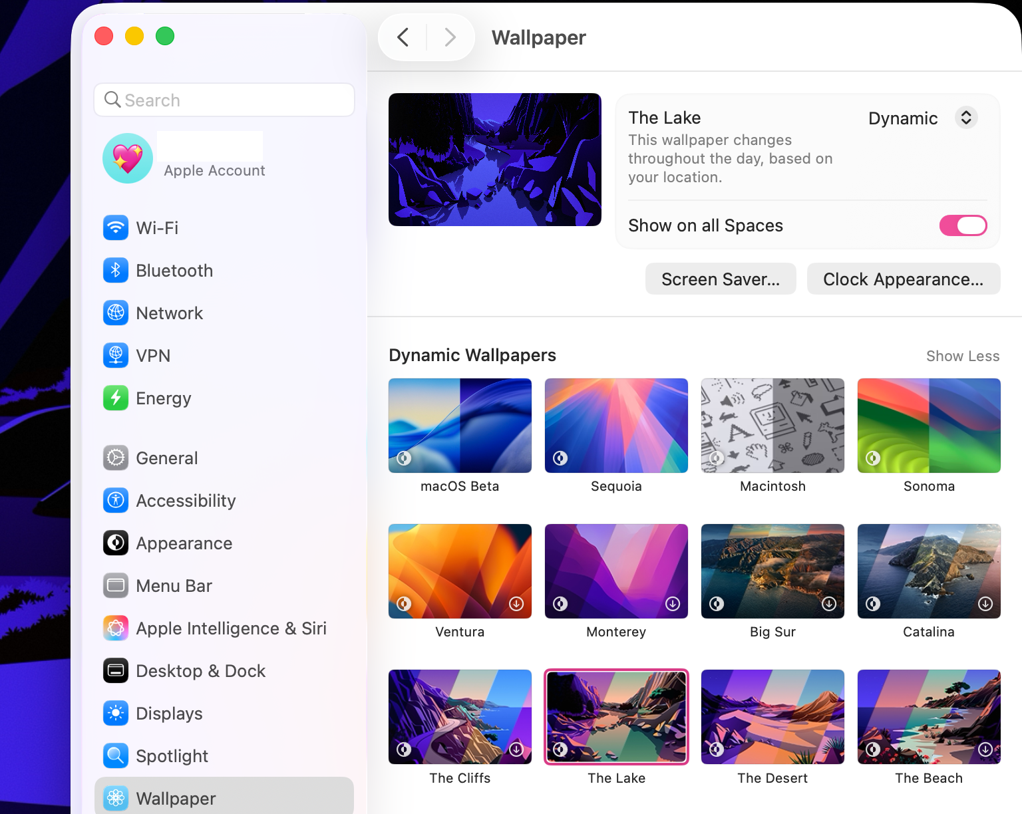Image resolution: width=1022 pixels, height=814 pixels.
Task: Open Network globe icon
Action: tap(116, 313)
